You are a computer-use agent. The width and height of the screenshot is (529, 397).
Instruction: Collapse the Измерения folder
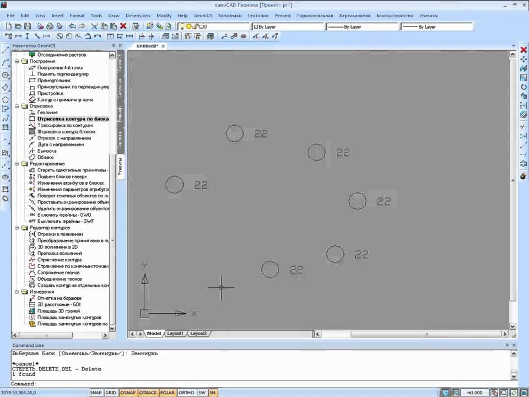[17, 292]
